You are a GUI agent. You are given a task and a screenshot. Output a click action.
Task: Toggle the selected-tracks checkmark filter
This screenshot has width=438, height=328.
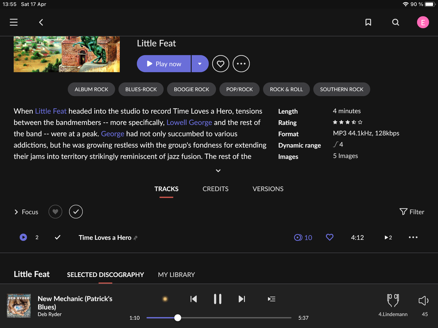click(76, 212)
